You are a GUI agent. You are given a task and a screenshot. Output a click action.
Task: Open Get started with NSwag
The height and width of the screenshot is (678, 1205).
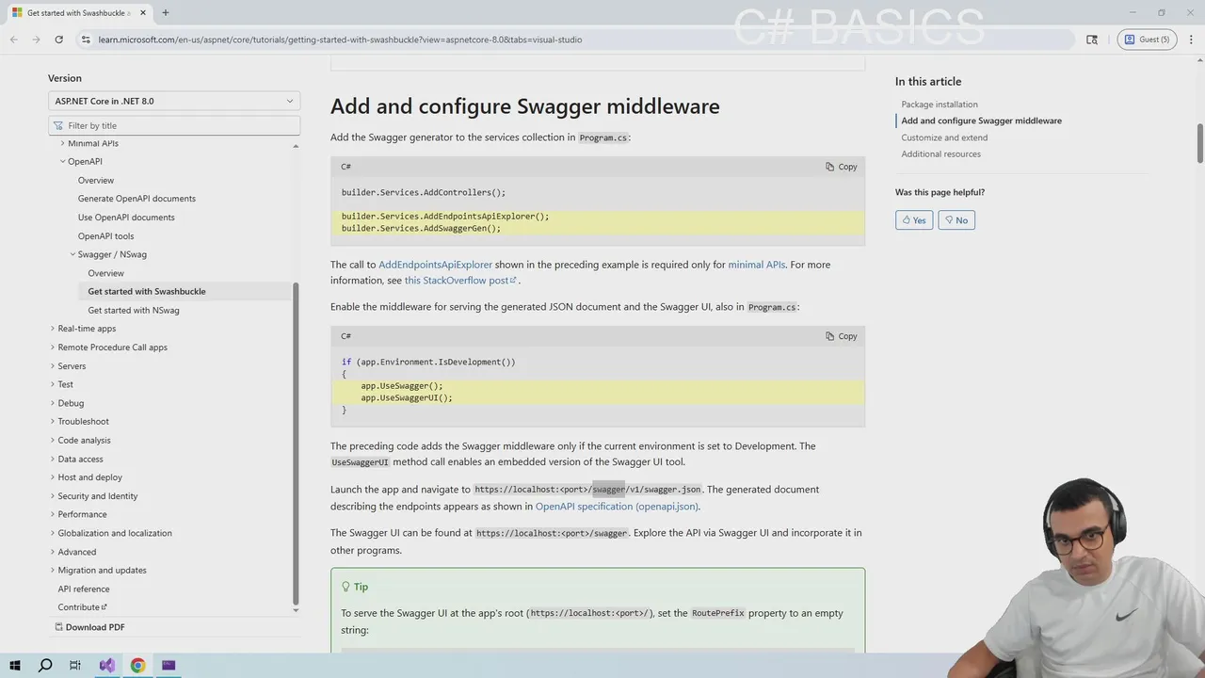pyautogui.click(x=134, y=310)
